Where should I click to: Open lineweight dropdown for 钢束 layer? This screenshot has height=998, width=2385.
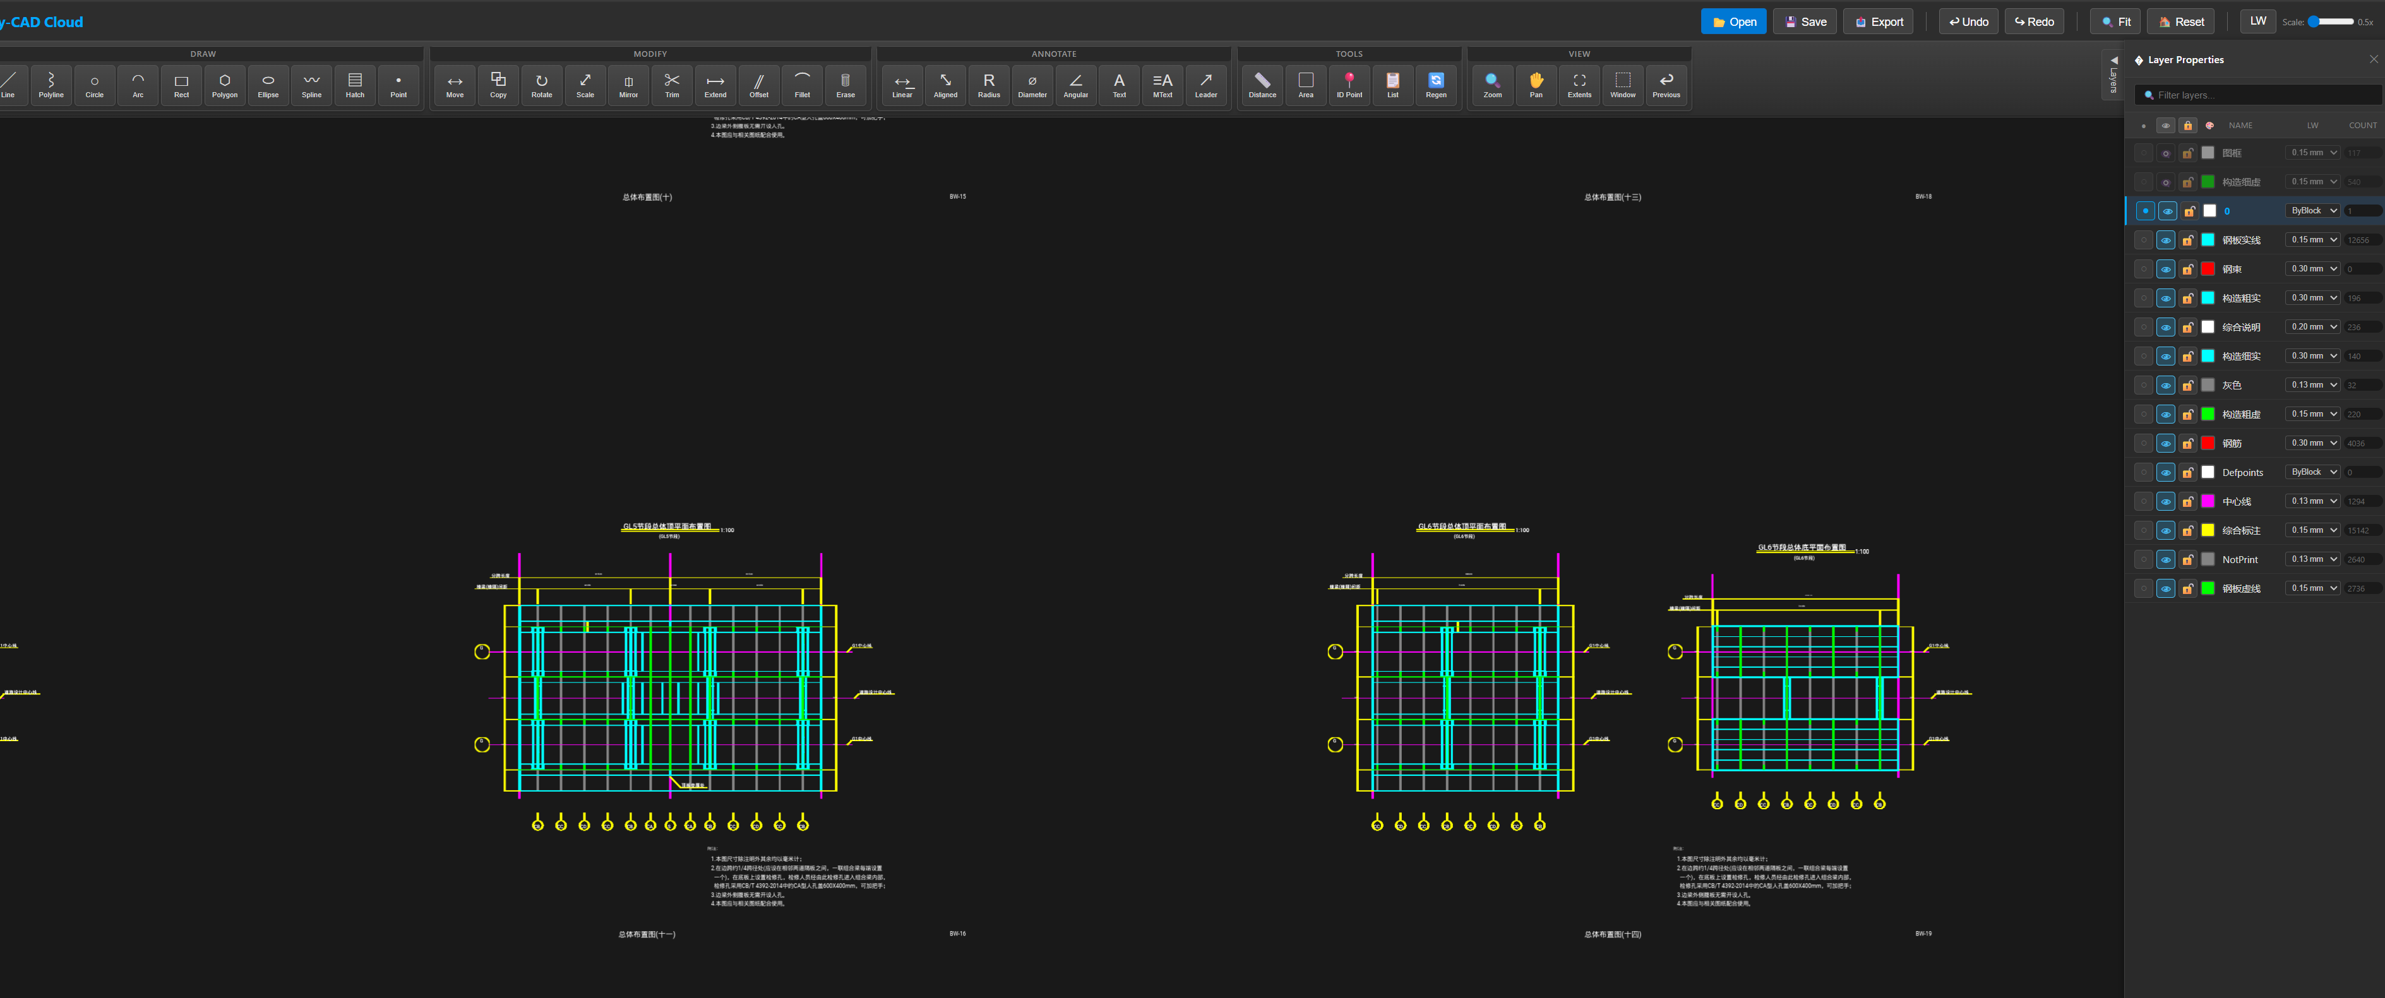[x=2312, y=268]
